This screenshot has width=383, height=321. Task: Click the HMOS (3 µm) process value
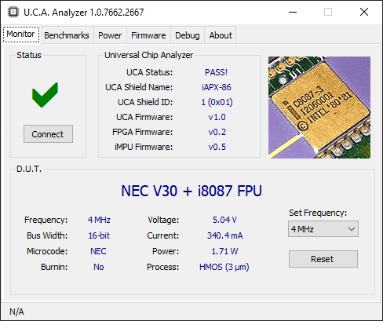(224, 267)
